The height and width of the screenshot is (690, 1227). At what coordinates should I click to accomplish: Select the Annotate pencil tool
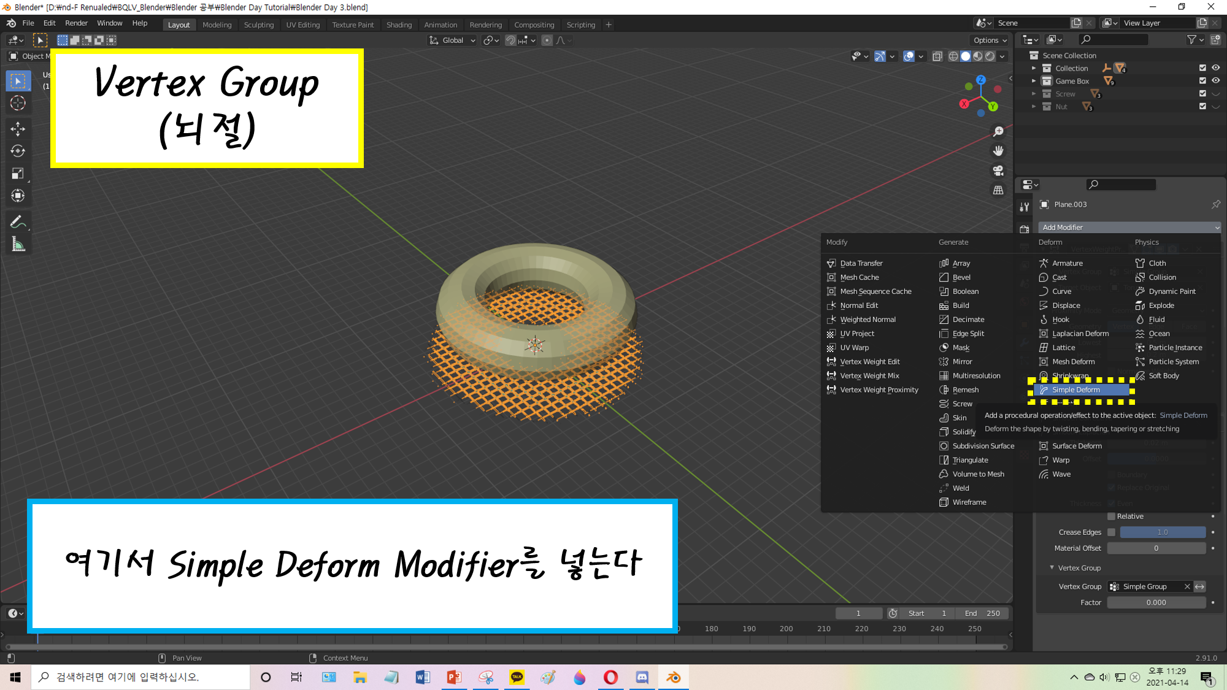click(x=18, y=222)
